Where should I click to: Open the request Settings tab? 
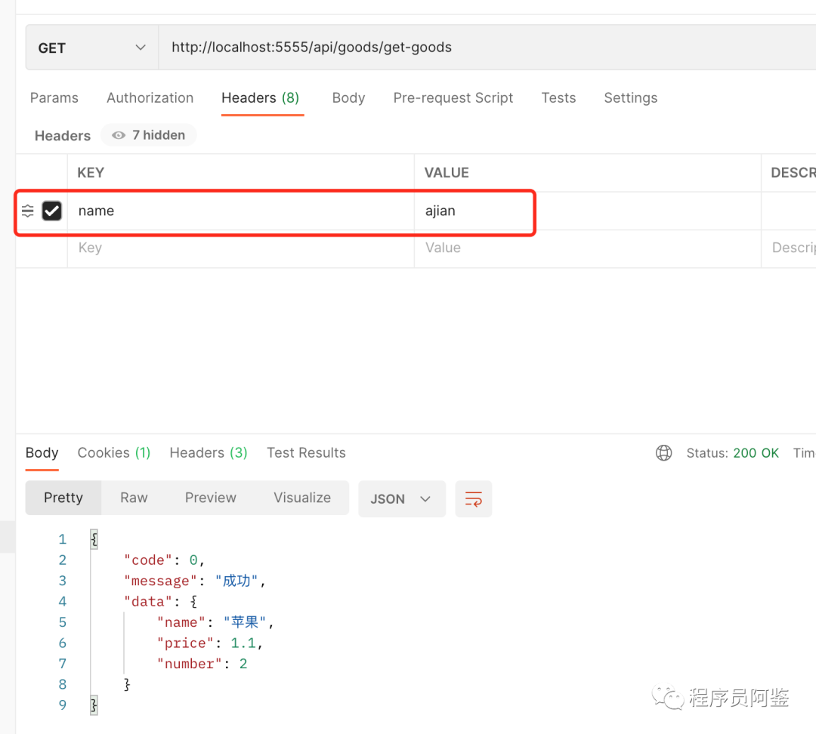[630, 98]
